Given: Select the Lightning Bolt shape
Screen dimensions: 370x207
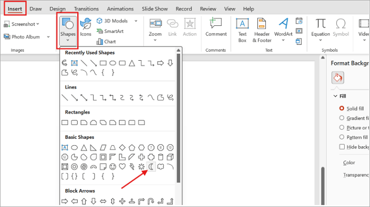Looking at the screenshot, I should pos(132,167).
